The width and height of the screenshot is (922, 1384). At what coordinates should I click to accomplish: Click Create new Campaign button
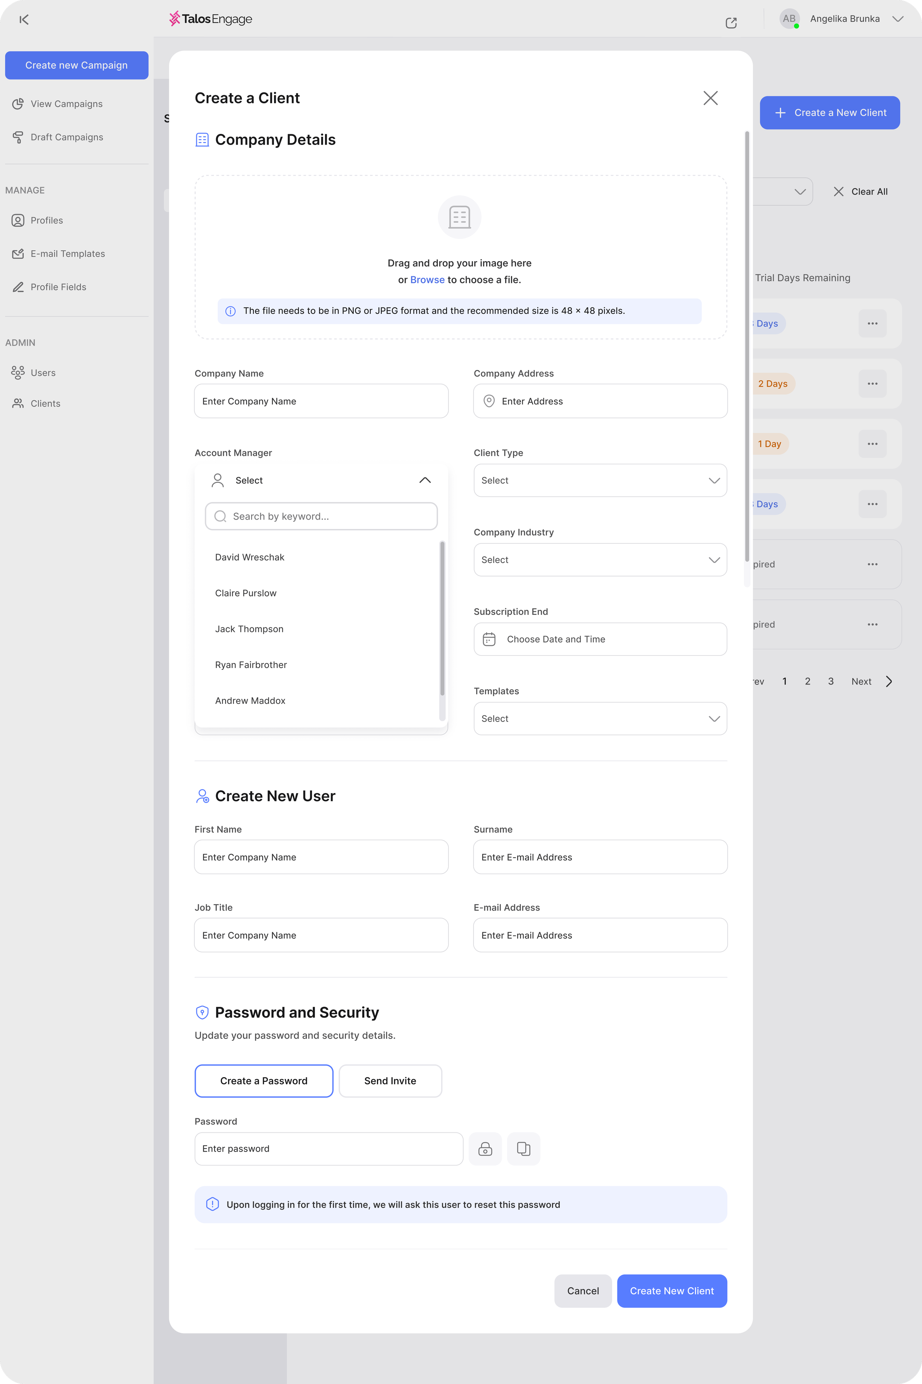point(76,65)
